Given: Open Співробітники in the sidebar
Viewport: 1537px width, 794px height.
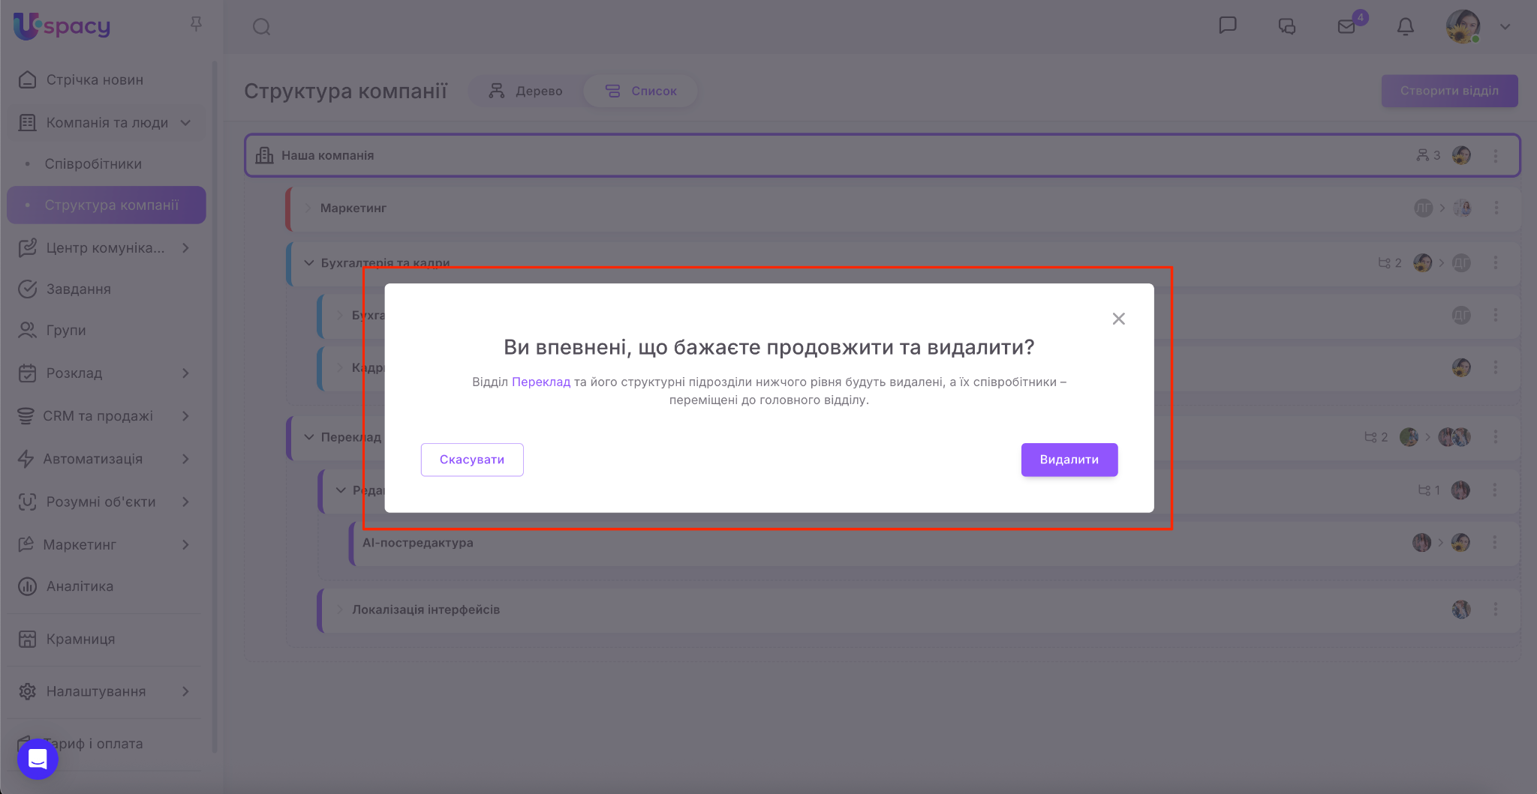Looking at the screenshot, I should coord(93,163).
